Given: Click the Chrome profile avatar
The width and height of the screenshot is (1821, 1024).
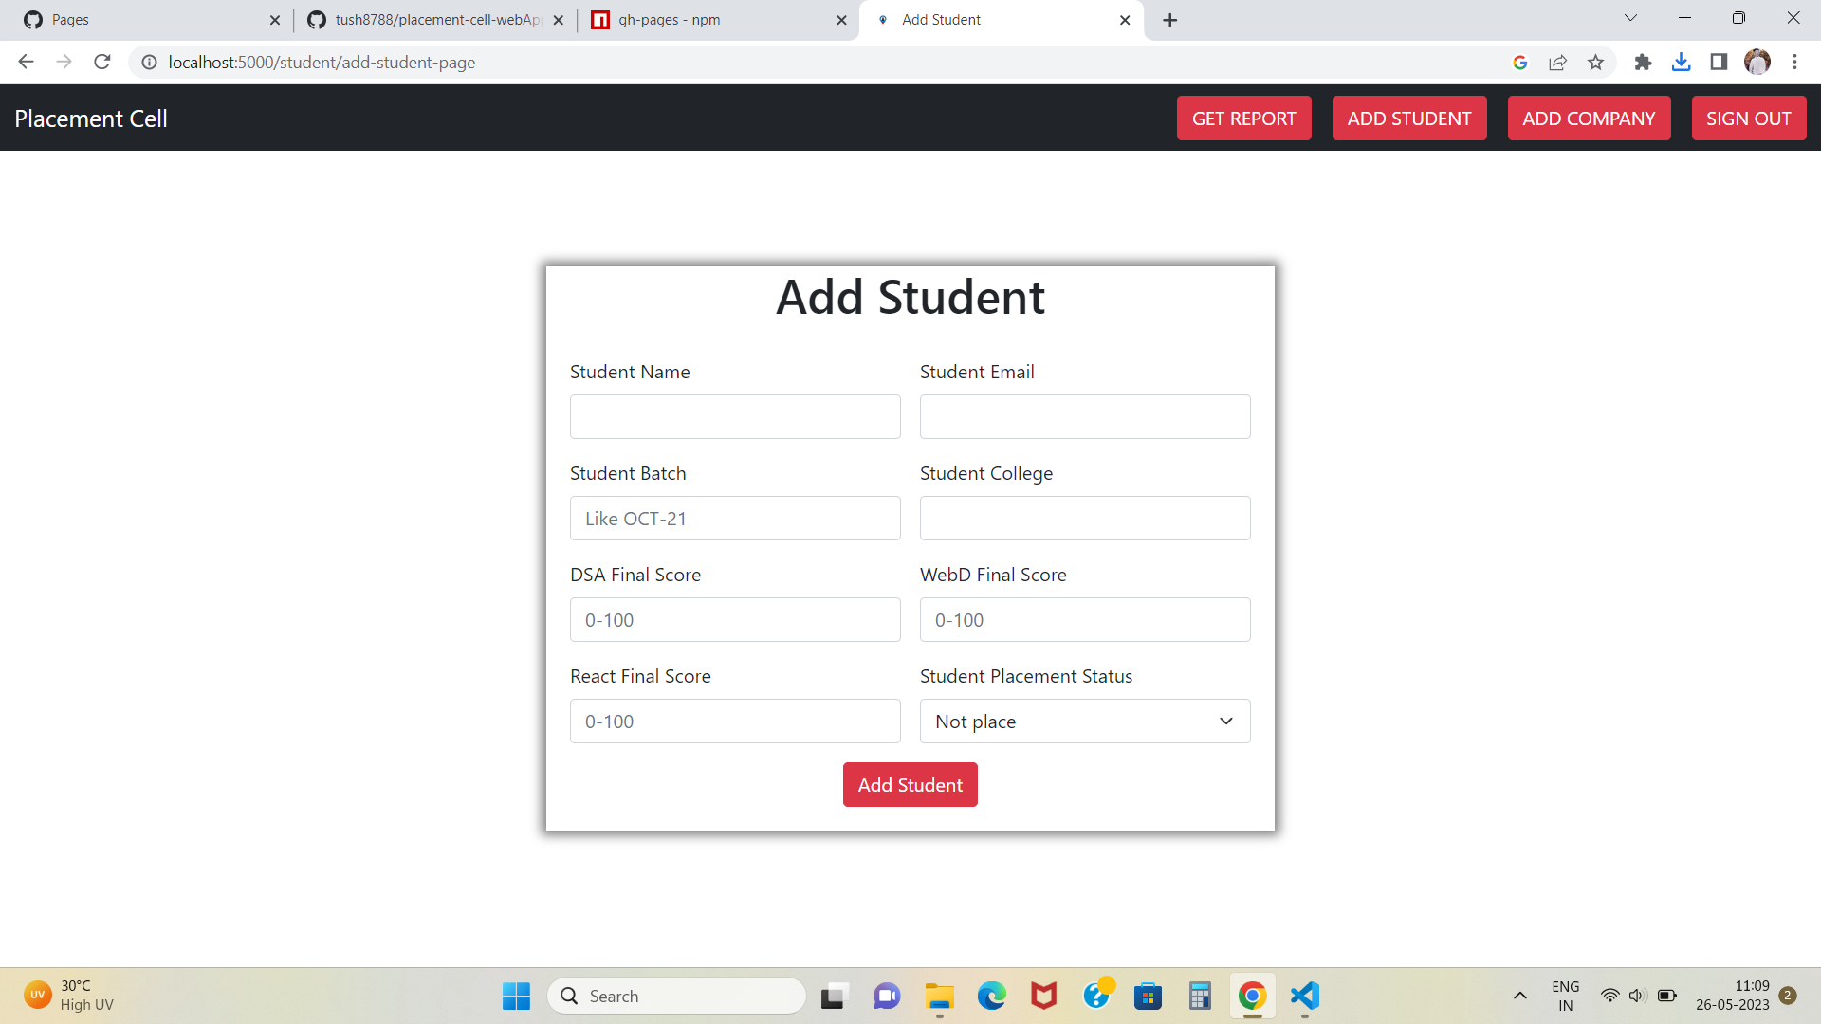Looking at the screenshot, I should [1759, 62].
